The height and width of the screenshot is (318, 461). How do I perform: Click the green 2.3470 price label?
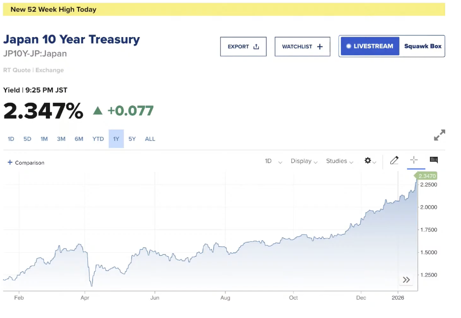[x=426, y=176]
